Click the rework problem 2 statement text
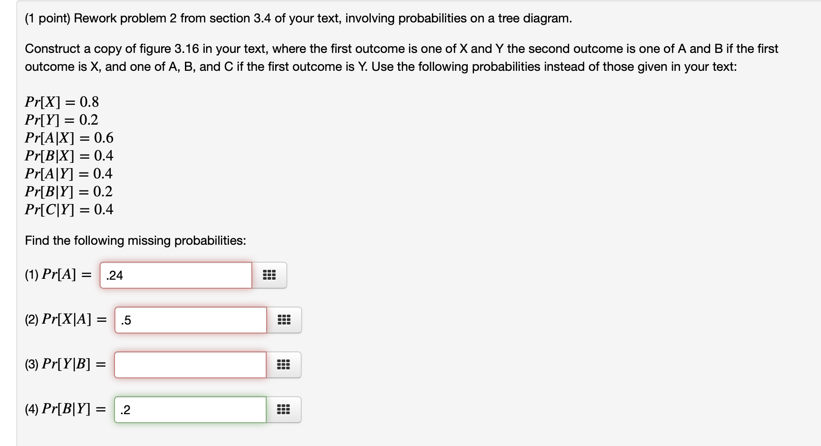Image resolution: width=821 pixels, height=446 pixels. [x=298, y=18]
